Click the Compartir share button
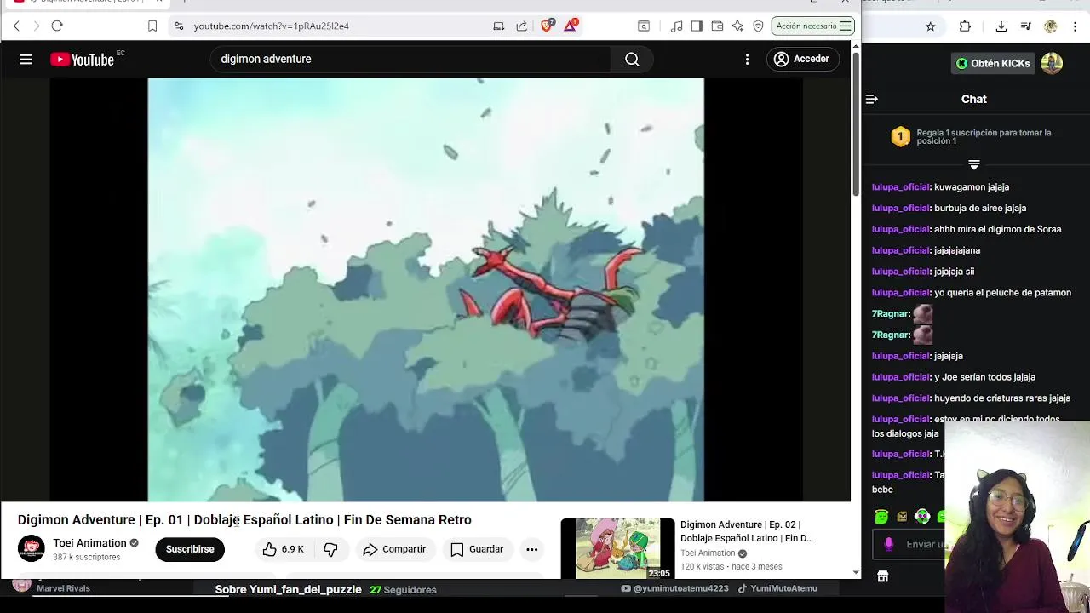The image size is (1090, 613). click(393, 549)
